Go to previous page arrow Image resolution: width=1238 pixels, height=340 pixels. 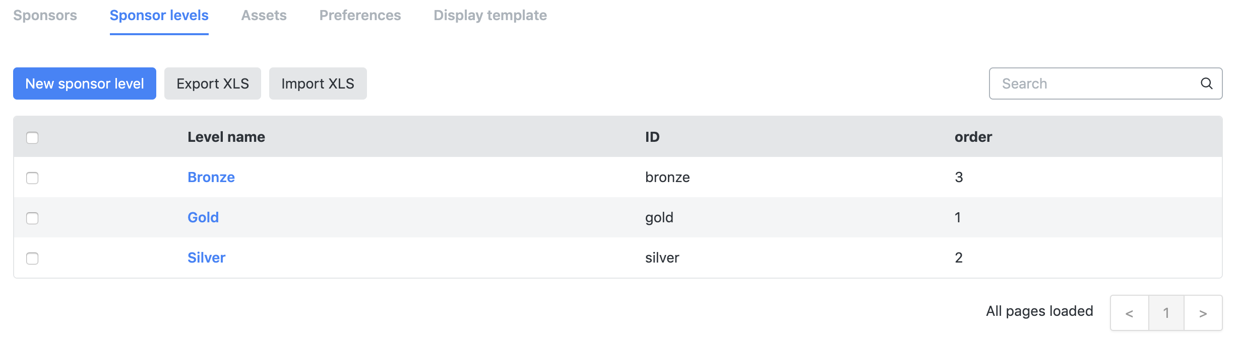coord(1130,313)
